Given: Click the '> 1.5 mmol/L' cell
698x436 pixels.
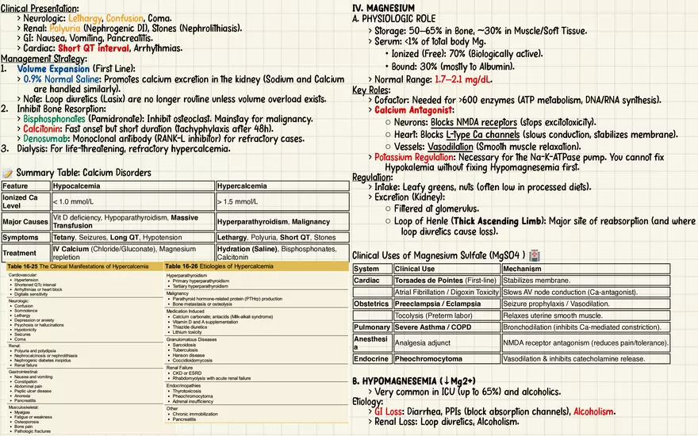Looking at the screenshot, I should pyautogui.click(x=282, y=201).
